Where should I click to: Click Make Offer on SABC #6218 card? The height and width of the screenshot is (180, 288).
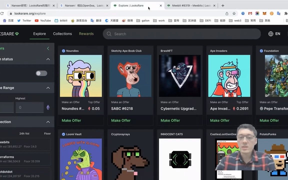click(x=121, y=120)
